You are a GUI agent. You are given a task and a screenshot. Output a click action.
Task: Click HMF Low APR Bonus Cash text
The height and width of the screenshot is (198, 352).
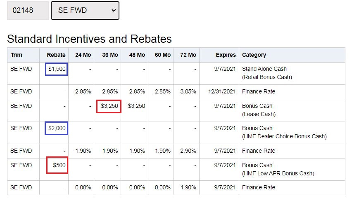pyautogui.click(x=278, y=173)
